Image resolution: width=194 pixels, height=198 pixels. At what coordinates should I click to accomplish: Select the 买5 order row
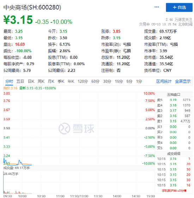tap(174, 148)
